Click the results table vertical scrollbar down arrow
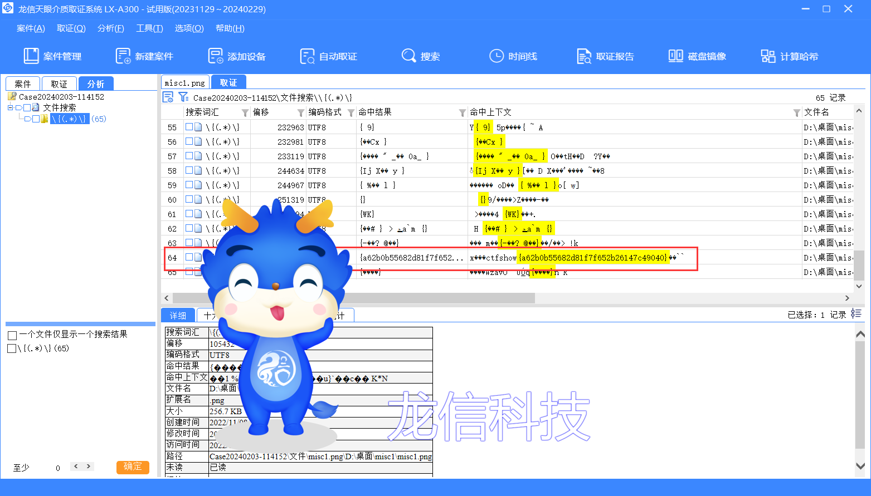This screenshot has height=496, width=871. (859, 286)
